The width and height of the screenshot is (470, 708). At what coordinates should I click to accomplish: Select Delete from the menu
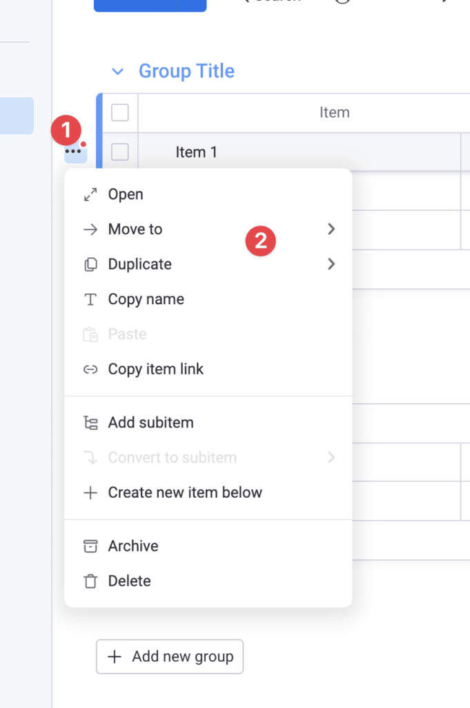pos(208,581)
